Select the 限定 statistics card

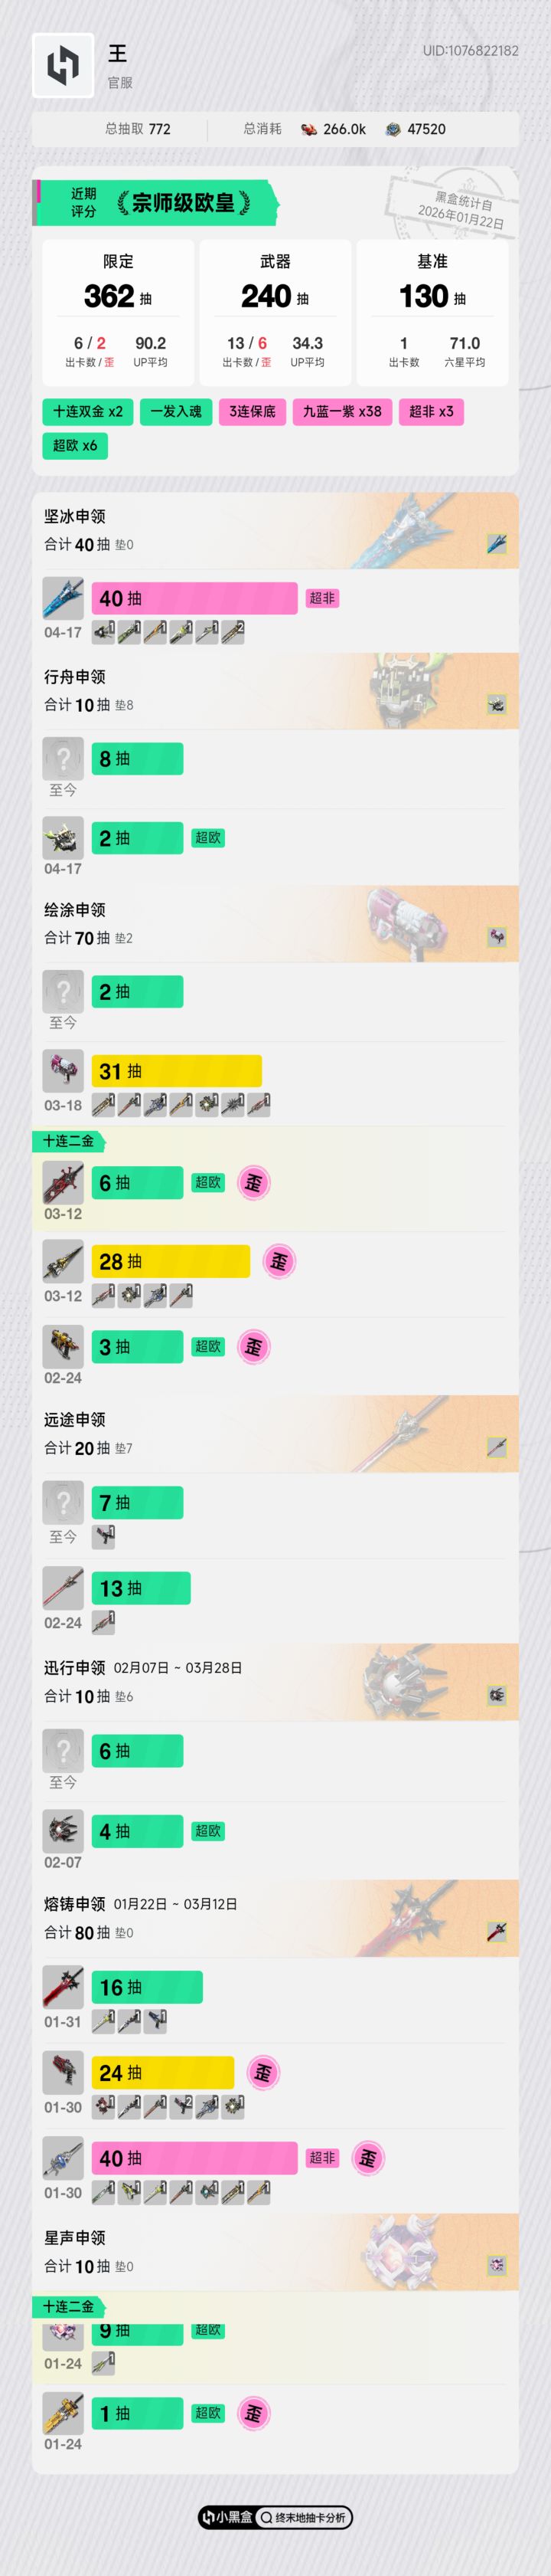click(118, 312)
